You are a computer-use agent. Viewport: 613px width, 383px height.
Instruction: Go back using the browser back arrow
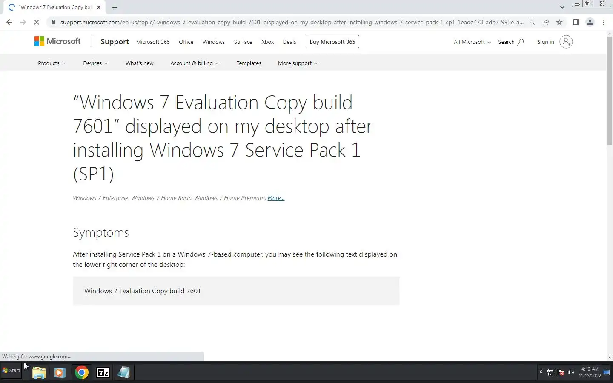(x=9, y=22)
